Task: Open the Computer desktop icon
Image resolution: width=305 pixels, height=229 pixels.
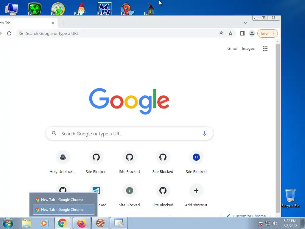Action: coord(11,9)
